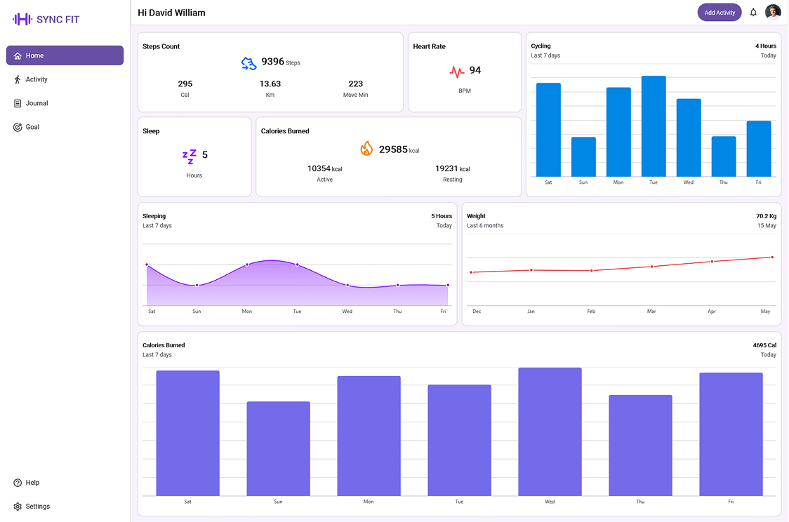Click the Calories Burned chart Wed bar
This screenshot has height=522, width=789.
[x=550, y=432]
